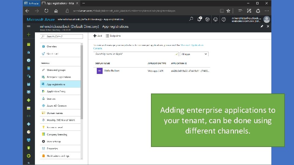
Task: Go to the browser Home page
Action: coord(56,11)
